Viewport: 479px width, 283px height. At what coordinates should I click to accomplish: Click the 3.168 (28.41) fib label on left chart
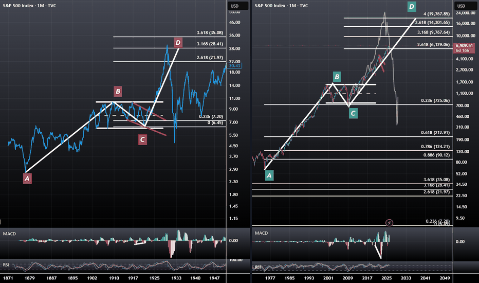[210, 44]
